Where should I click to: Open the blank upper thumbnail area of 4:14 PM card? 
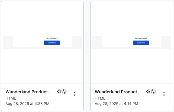131,19
